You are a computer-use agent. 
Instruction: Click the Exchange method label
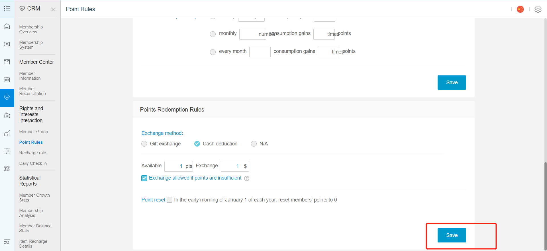pyautogui.click(x=162, y=133)
